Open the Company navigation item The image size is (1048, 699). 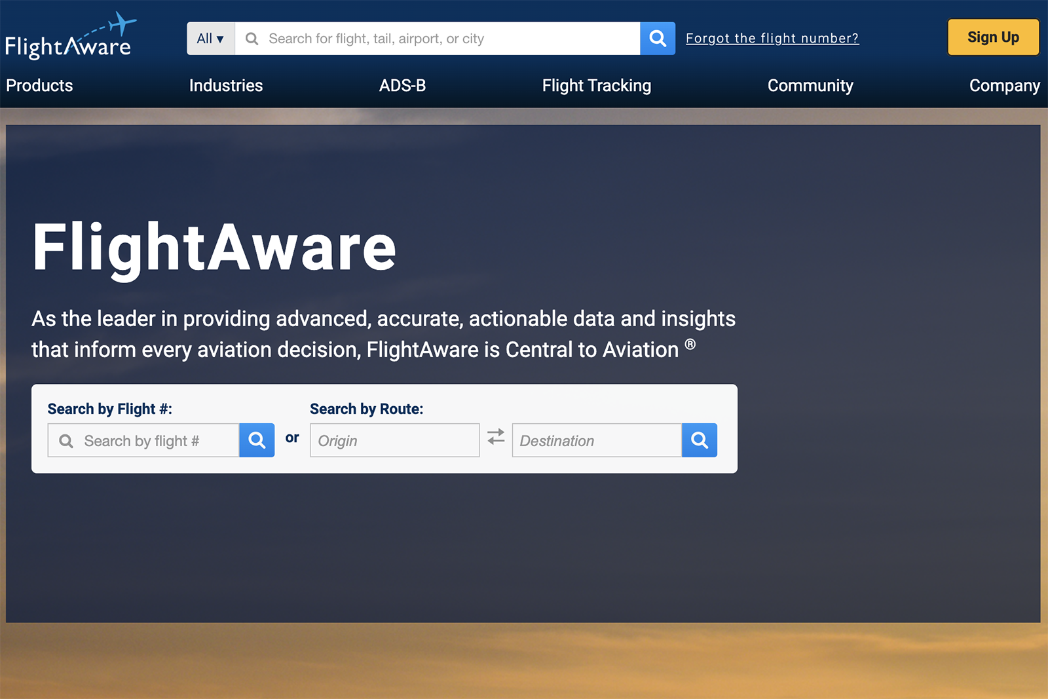point(1003,85)
